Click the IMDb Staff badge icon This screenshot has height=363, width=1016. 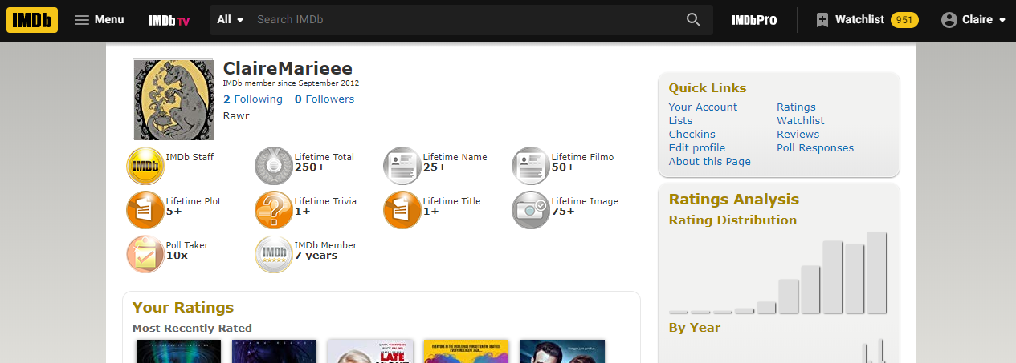tap(145, 166)
